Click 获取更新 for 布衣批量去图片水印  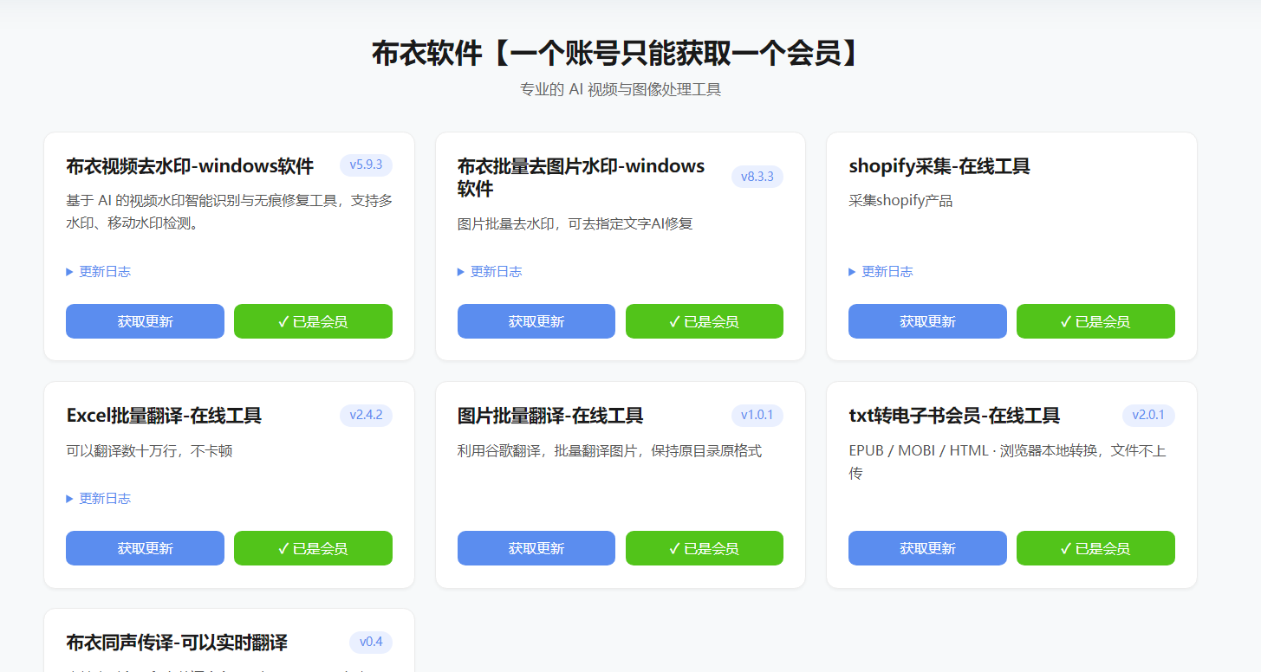pyautogui.click(x=536, y=321)
